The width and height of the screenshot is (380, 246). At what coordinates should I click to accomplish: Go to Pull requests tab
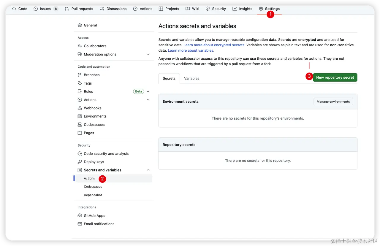tap(79, 9)
